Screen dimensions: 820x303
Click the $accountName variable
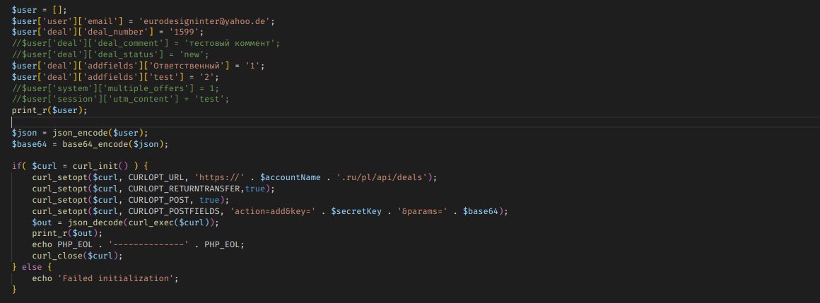click(x=290, y=177)
